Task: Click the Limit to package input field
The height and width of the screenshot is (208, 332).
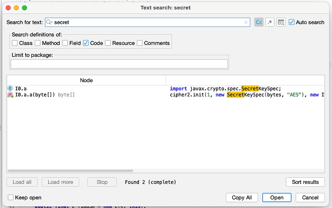Action: (119, 64)
